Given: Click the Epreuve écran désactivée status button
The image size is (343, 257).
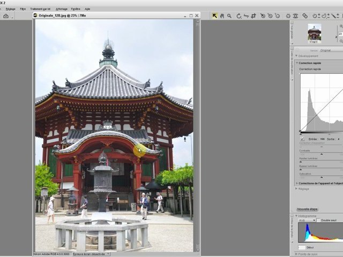Looking at the screenshot, I should (x=91, y=254).
